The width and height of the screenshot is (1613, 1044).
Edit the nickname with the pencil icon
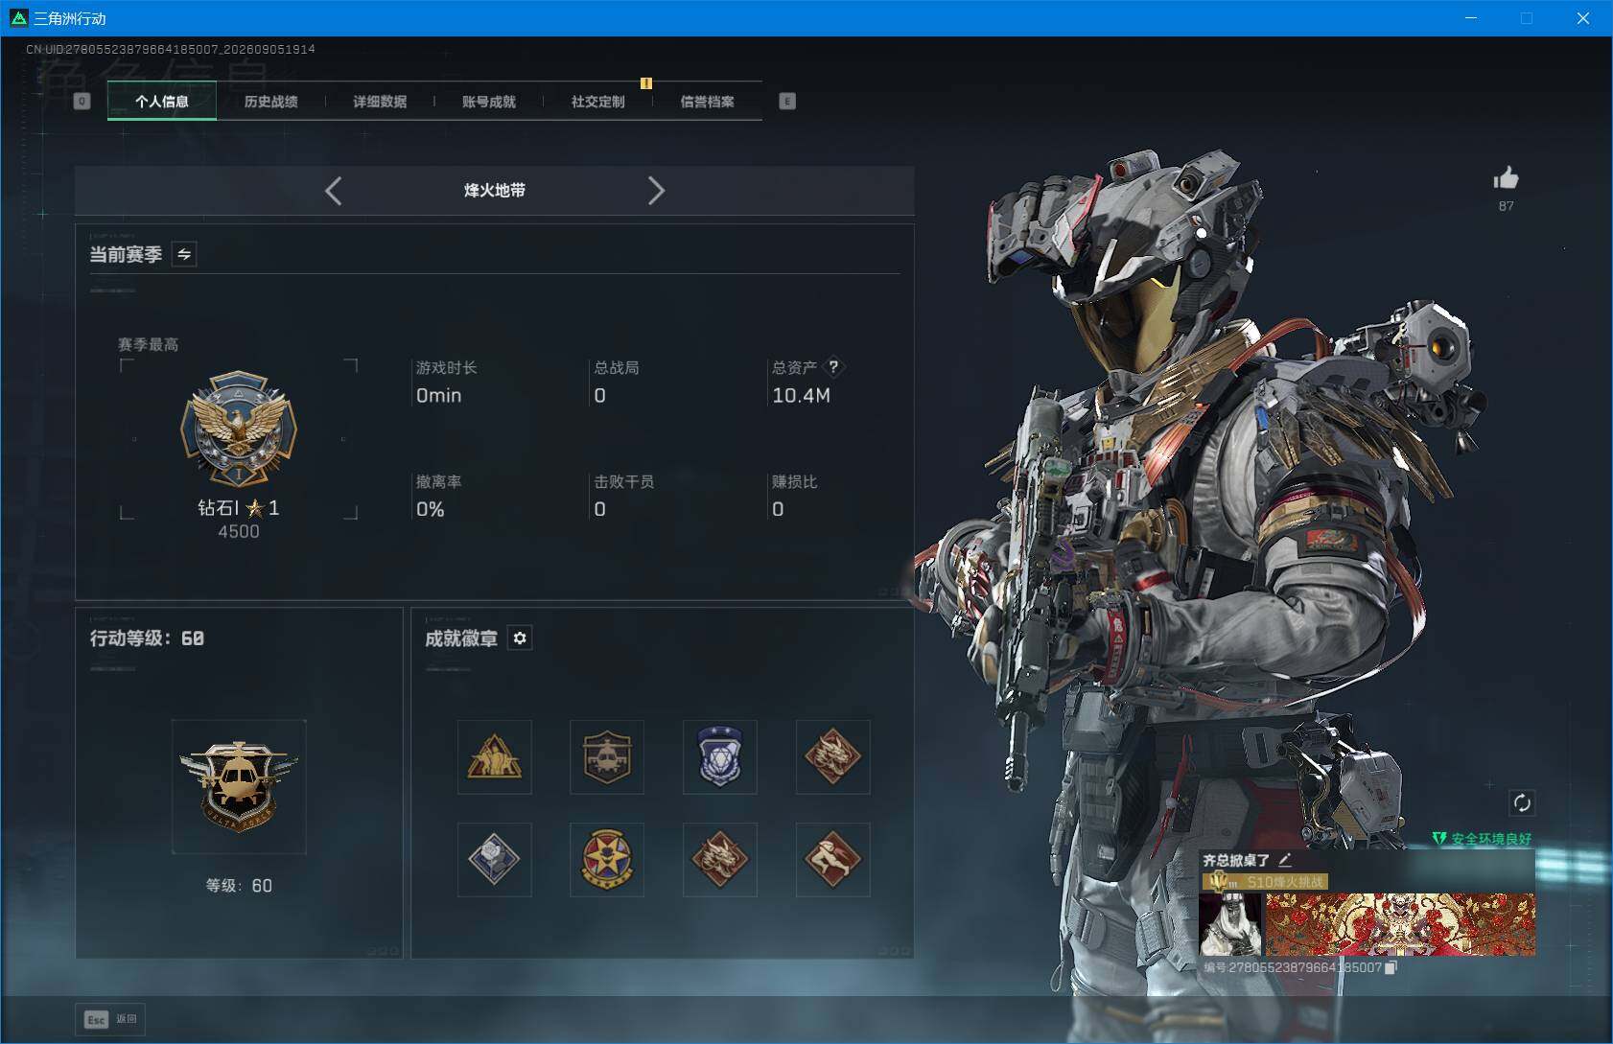(1285, 860)
